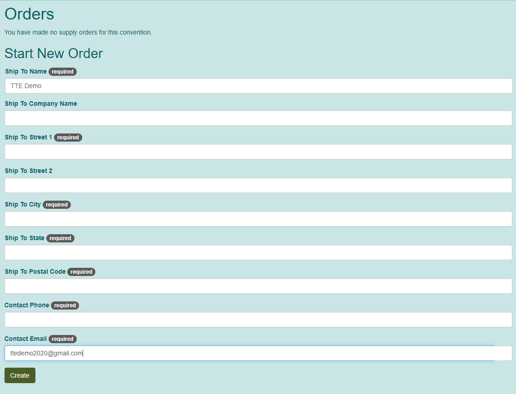
Task: Click the Ship To Street 2 label
Action: click(29, 171)
